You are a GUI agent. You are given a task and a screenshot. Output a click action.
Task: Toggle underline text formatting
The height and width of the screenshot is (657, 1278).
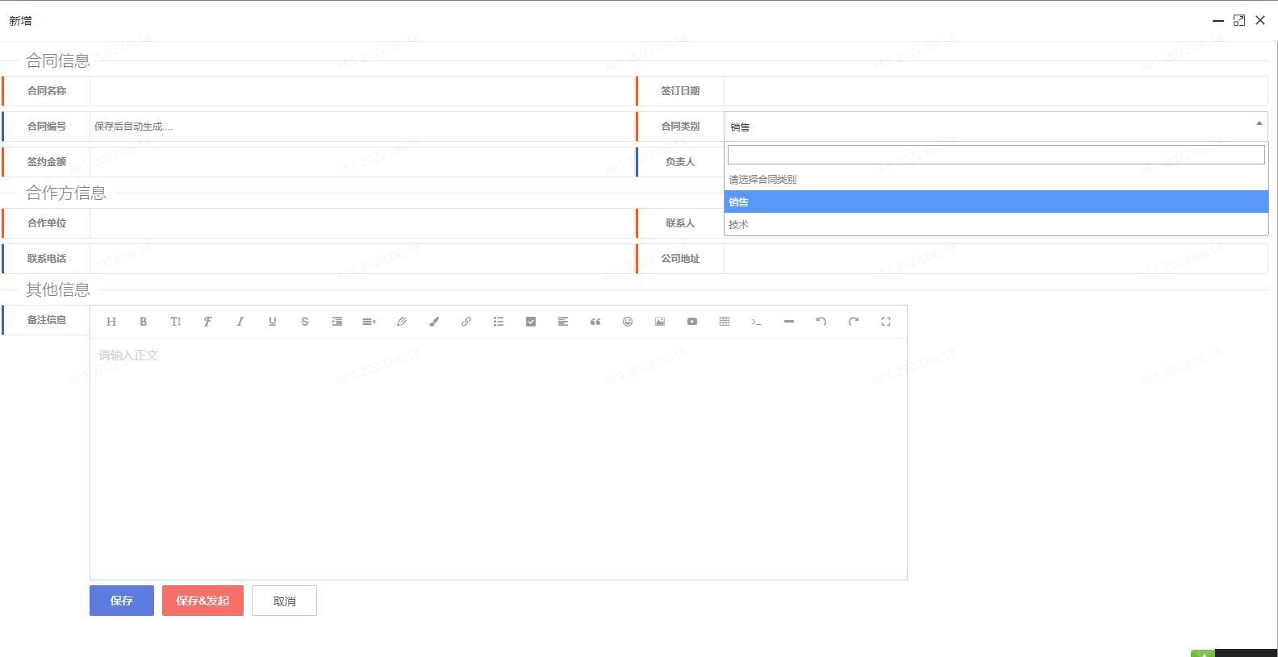(273, 322)
